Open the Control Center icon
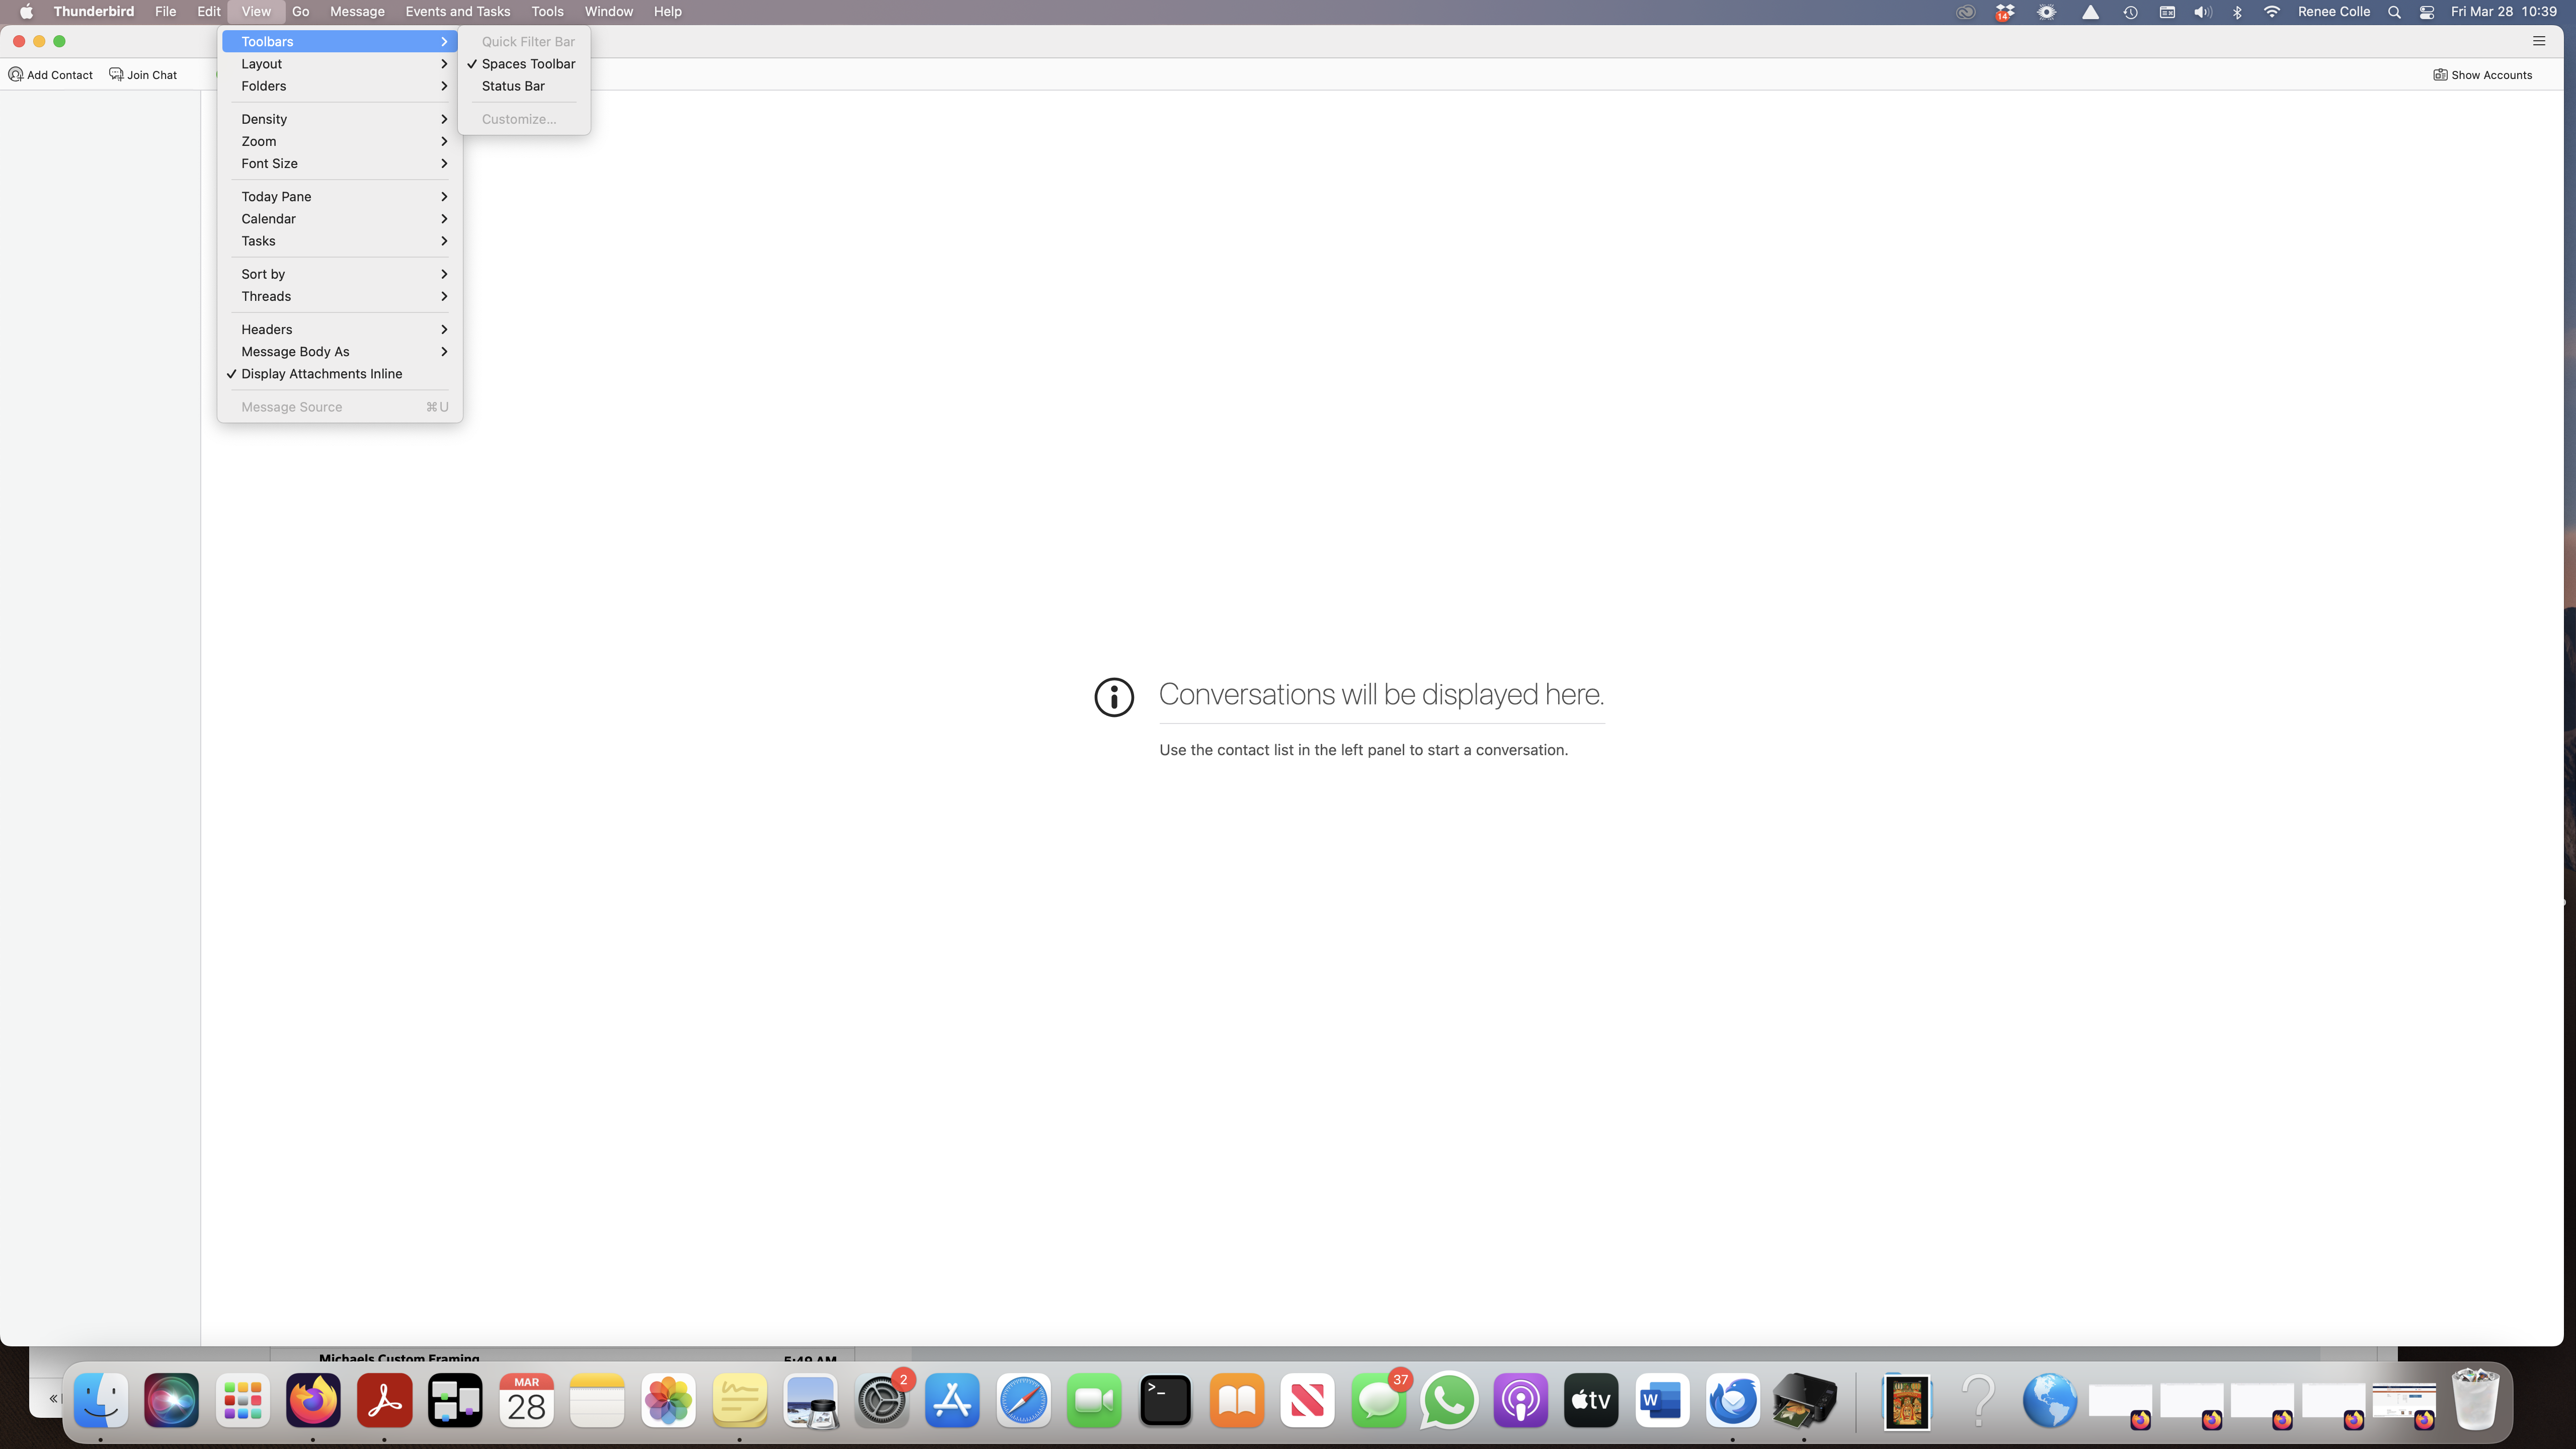The width and height of the screenshot is (2576, 1449). 2427,12
